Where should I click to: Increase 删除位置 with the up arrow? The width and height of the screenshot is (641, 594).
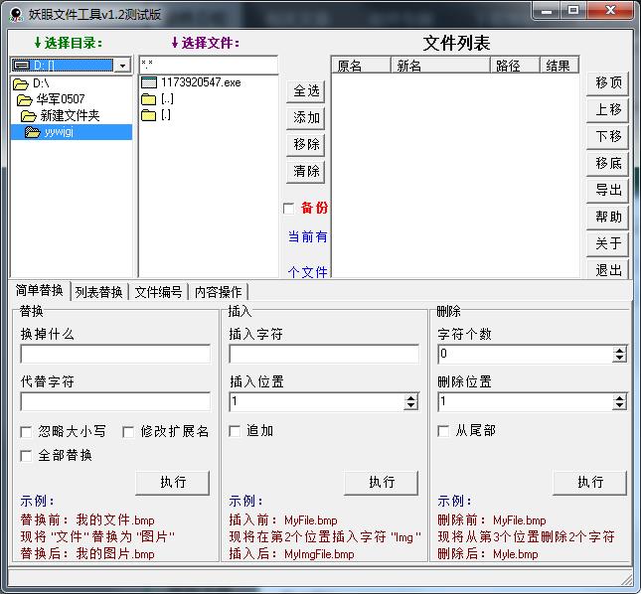[x=620, y=398]
